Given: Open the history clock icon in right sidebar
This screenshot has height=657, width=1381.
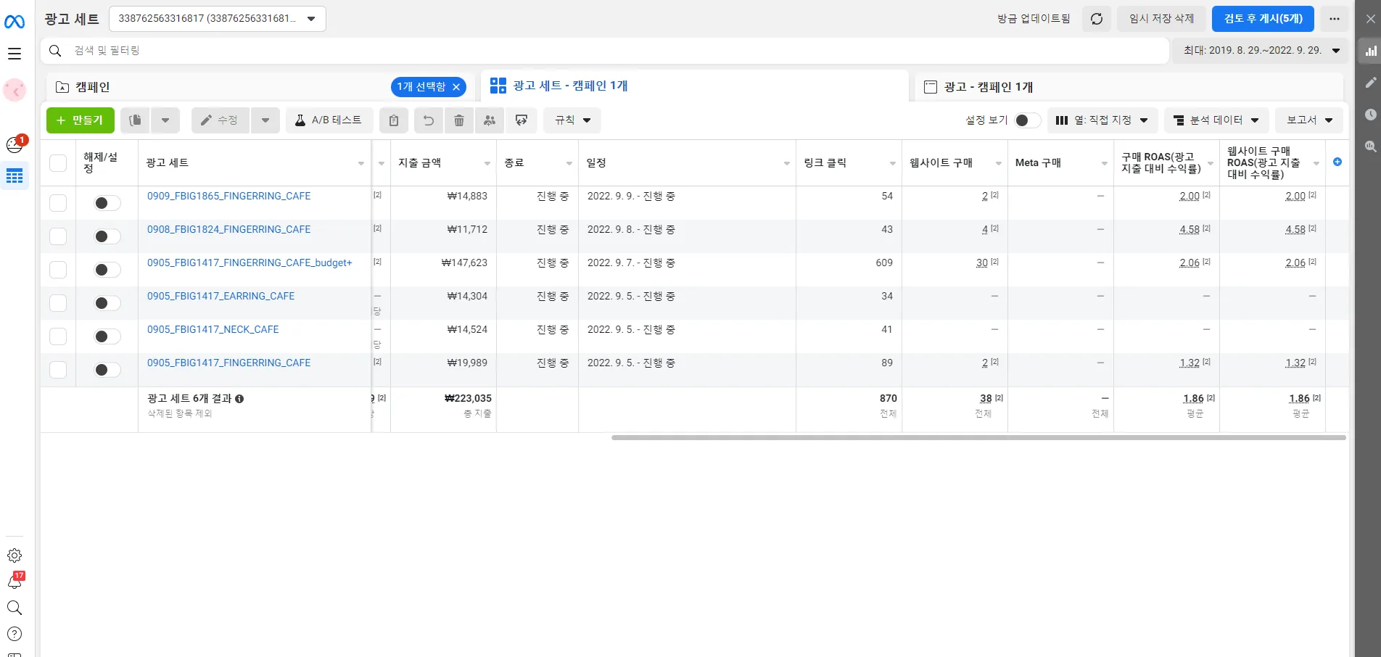Looking at the screenshot, I should (1371, 115).
